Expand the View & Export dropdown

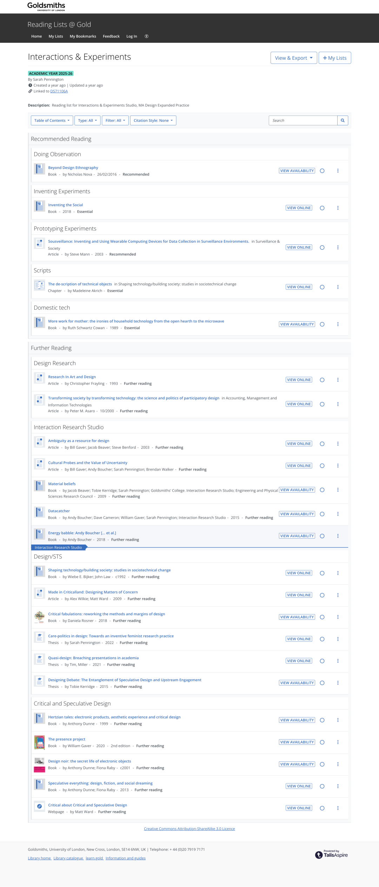(x=294, y=58)
